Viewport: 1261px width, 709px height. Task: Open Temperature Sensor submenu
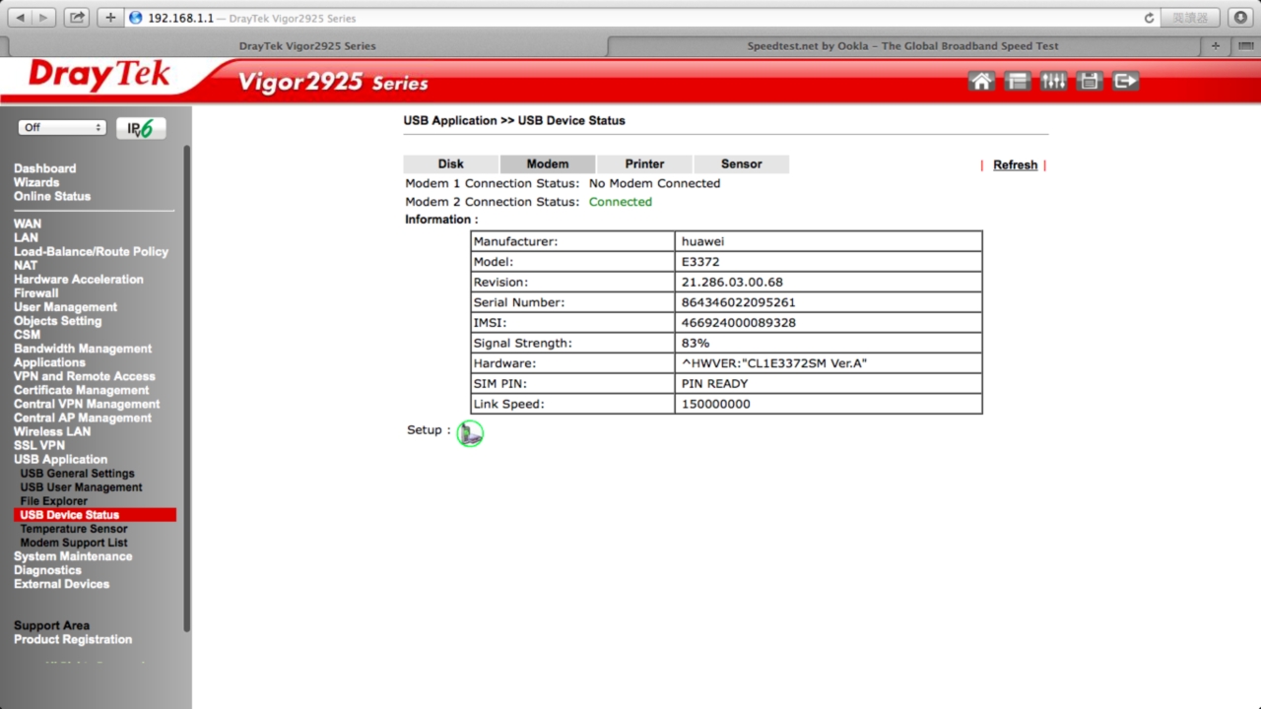coord(74,528)
